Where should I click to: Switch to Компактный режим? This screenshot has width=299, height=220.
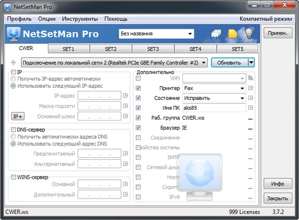pyautogui.click(x=266, y=19)
